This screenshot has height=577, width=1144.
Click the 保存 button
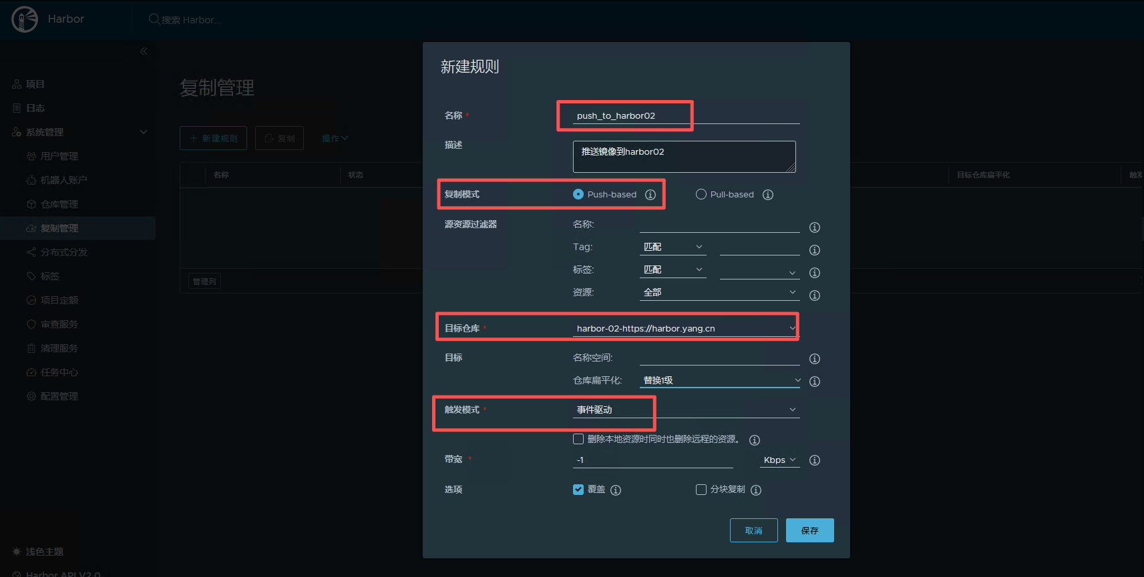(809, 530)
